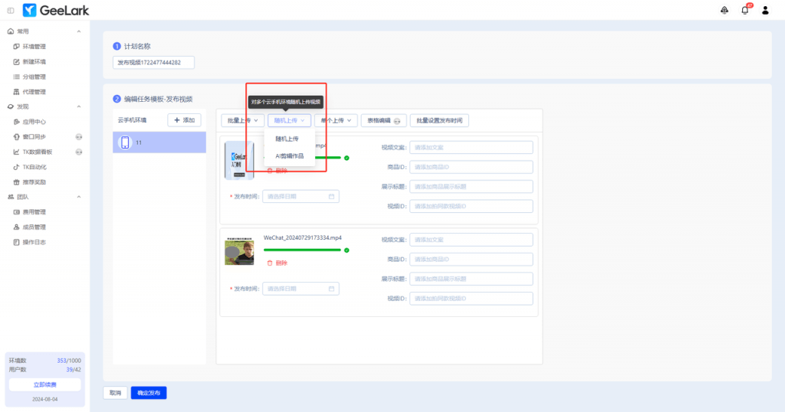Open the 批量上传 dropdown
Viewport: 785px width, 412px height.
click(x=244, y=120)
